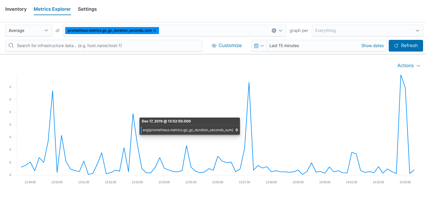Screen dimensions: 426x199
Task: Open the calendar quick date menu
Action: 259,46
